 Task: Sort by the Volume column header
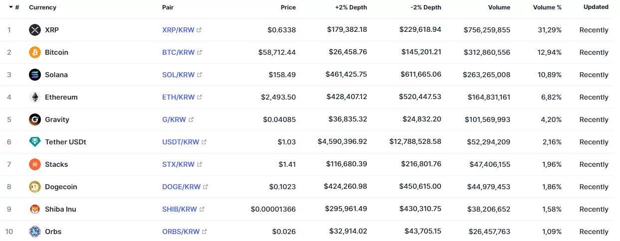(x=499, y=7)
